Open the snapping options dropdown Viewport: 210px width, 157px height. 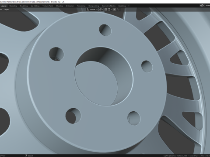pos(110,10)
